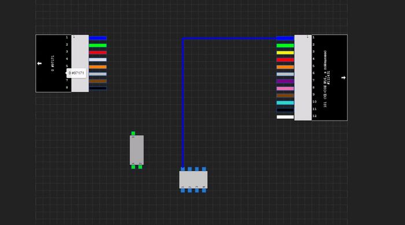
Task: Click the right arrow on cable #111431
Action: click(x=343, y=77)
